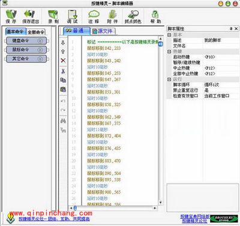Open the 按键精灵论坛 link at bottom right
This screenshot has width=240, height=226.
[194, 221]
